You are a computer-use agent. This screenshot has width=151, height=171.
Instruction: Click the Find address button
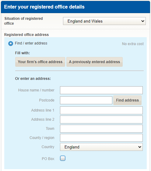point(127,100)
